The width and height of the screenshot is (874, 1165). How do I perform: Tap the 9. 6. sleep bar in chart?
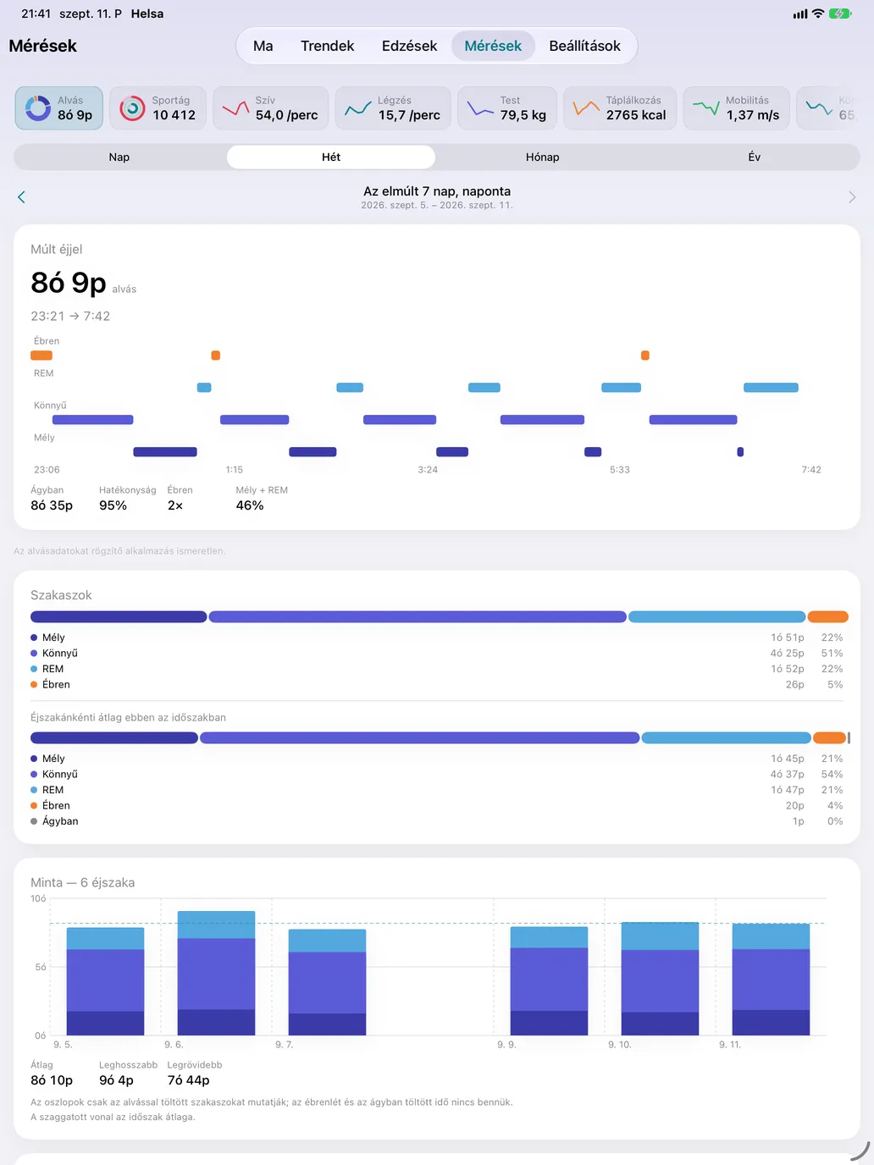point(216,973)
